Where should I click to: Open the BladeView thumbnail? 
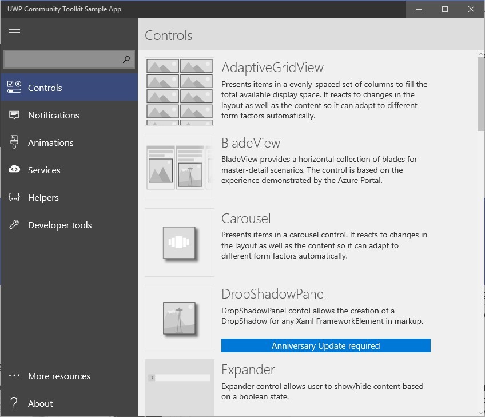coord(180,167)
